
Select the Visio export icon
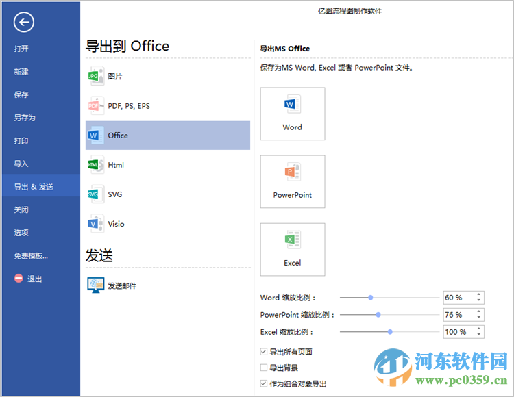[96, 224]
